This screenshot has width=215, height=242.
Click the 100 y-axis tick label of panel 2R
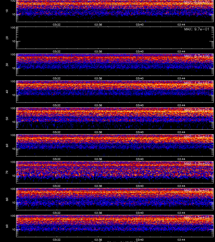coord(13,28)
